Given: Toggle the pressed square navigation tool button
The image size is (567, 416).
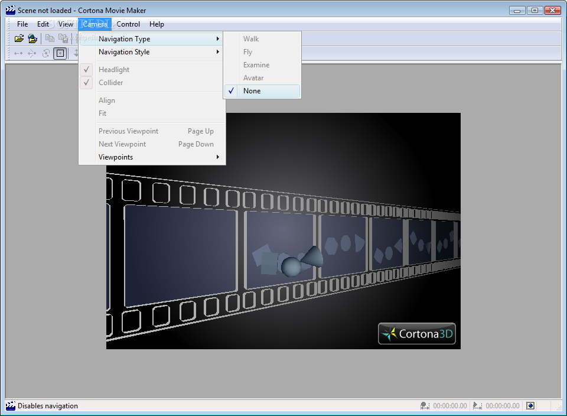Looking at the screenshot, I should click(x=60, y=54).
